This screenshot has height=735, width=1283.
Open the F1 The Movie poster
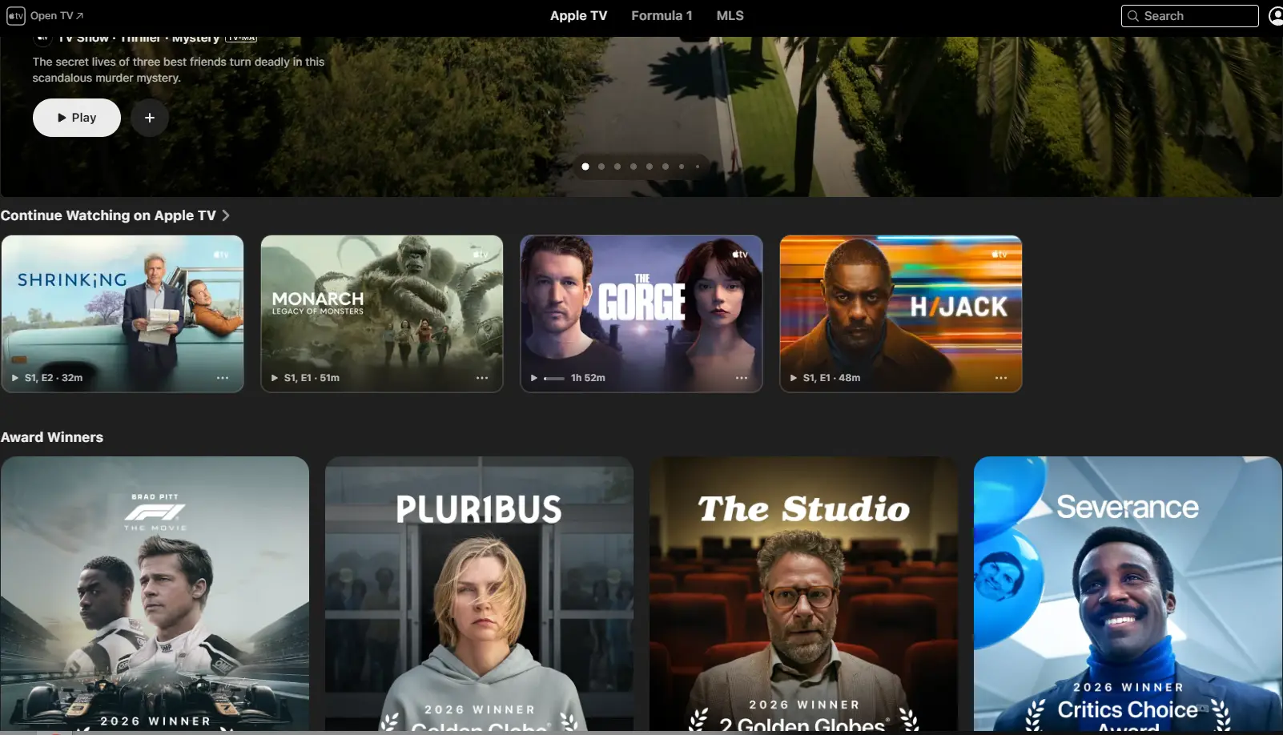click(155, 593)
